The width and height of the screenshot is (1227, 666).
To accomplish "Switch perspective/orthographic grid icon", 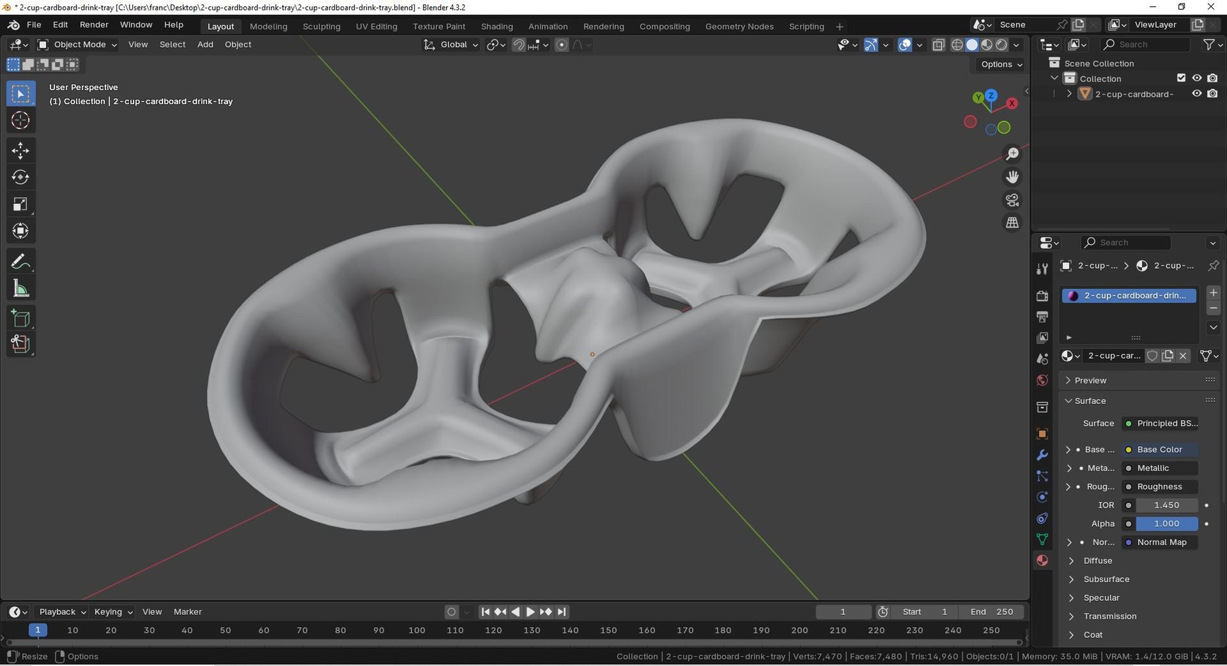I will pos(1012,222).
